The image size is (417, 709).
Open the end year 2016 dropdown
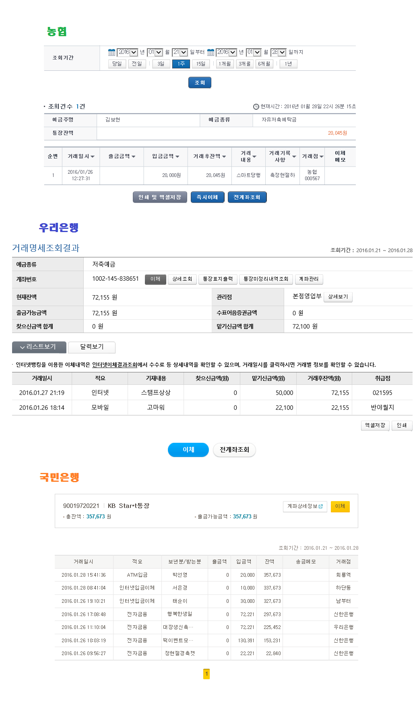coord(227,52)
